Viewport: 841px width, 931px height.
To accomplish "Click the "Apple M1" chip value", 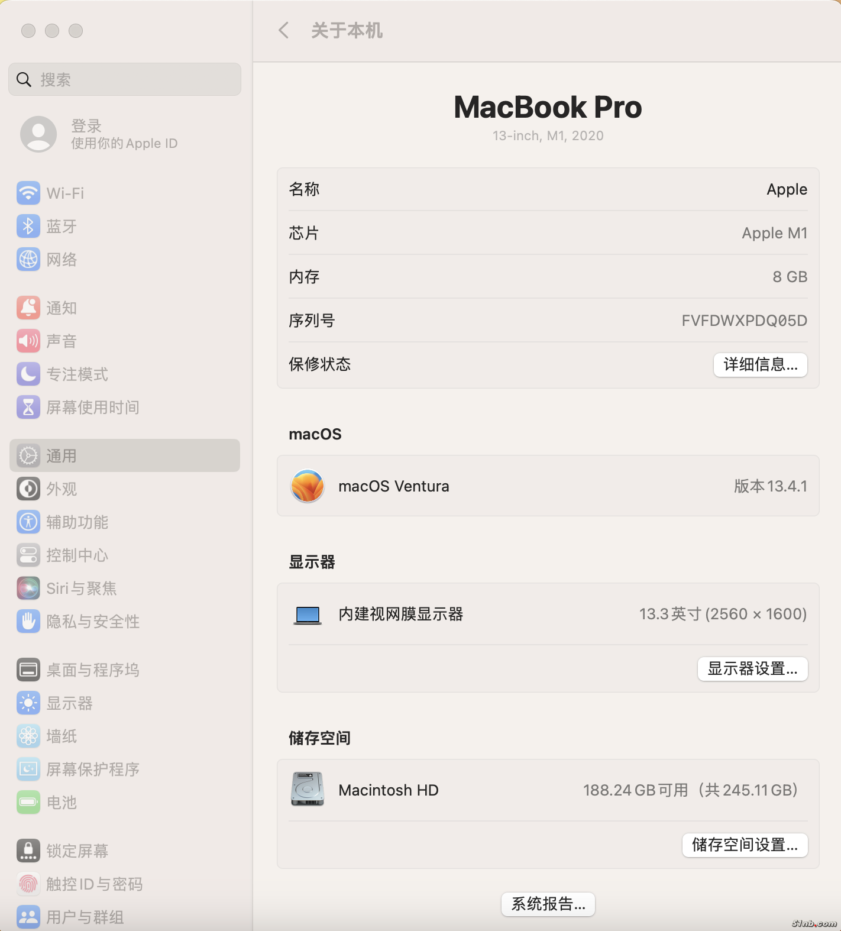I will click(x=775, y=233).
